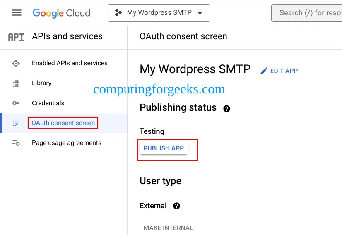The image size is (342, 235).
Task: Select OAuth consent screen in sidebar
Action: tap(63, 123)
